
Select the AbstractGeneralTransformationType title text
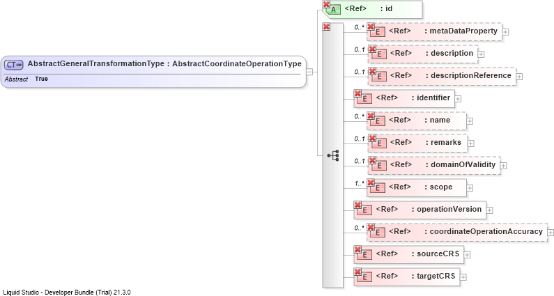pyautogui.click(x=95, y=64)
